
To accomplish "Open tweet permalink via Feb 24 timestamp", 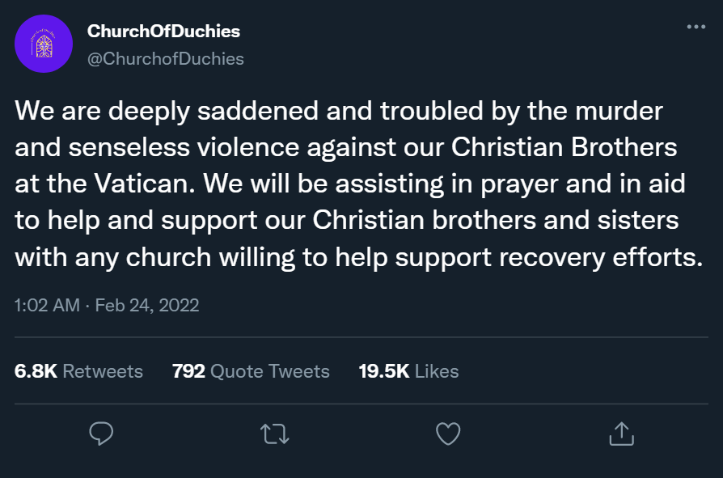I will [x=105, y=305].
